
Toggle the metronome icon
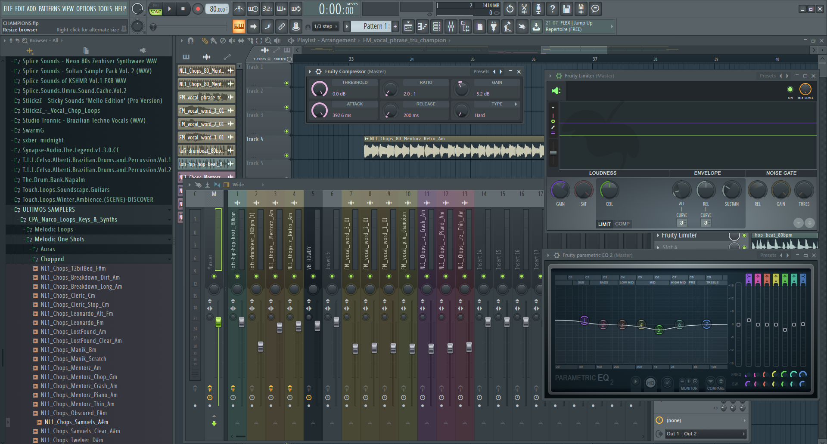[x=239, y=9]
